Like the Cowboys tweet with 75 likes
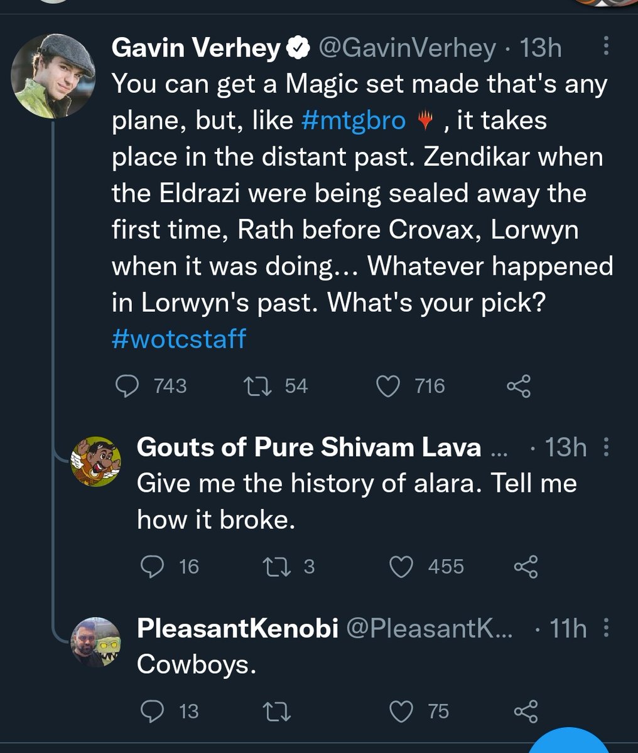 [x=401, y=711]
